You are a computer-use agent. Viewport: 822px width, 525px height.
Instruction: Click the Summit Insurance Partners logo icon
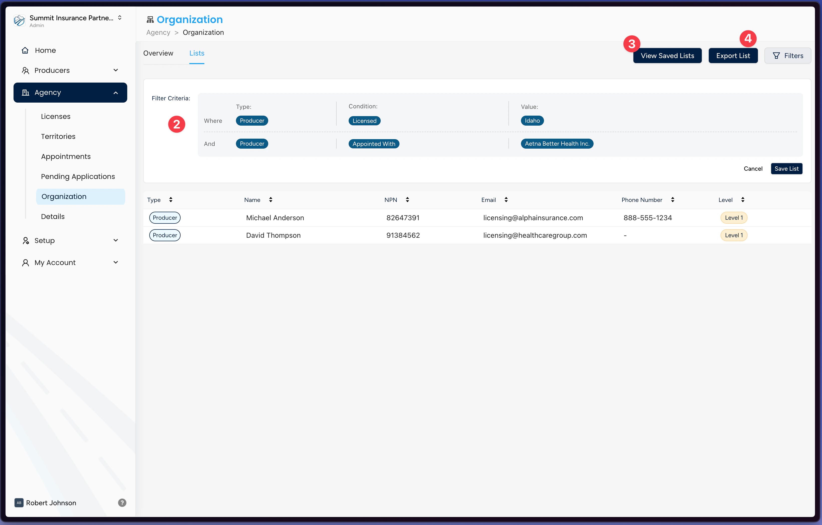point(20,21)
